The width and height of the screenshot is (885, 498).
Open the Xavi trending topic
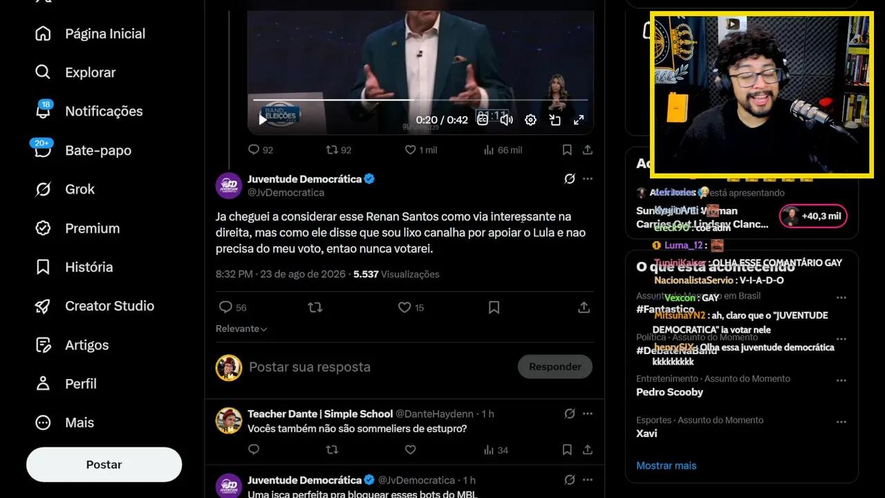646,434
